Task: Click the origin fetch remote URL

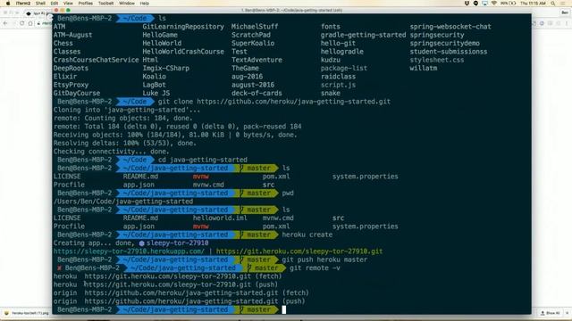Action: coord(181,293)
